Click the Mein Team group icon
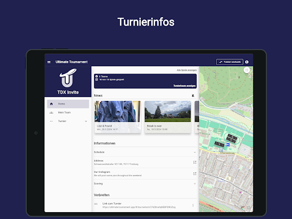The width and height of the screenshot is (292, 219). click(x=51, y=112)
